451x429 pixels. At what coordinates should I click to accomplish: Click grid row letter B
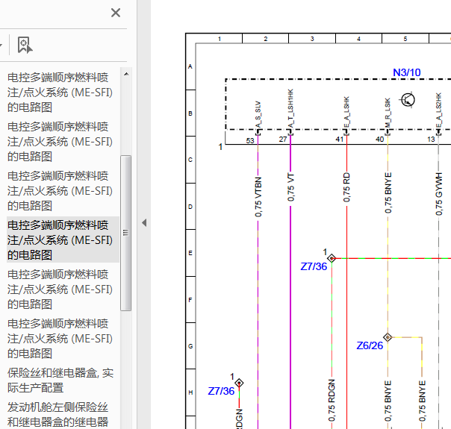[190, 113]
